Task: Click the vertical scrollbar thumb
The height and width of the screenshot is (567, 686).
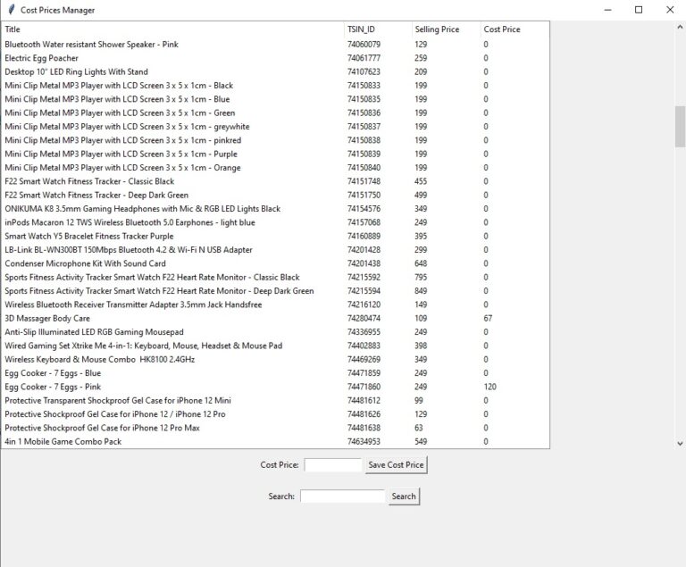Action: (x=680, y=126)
